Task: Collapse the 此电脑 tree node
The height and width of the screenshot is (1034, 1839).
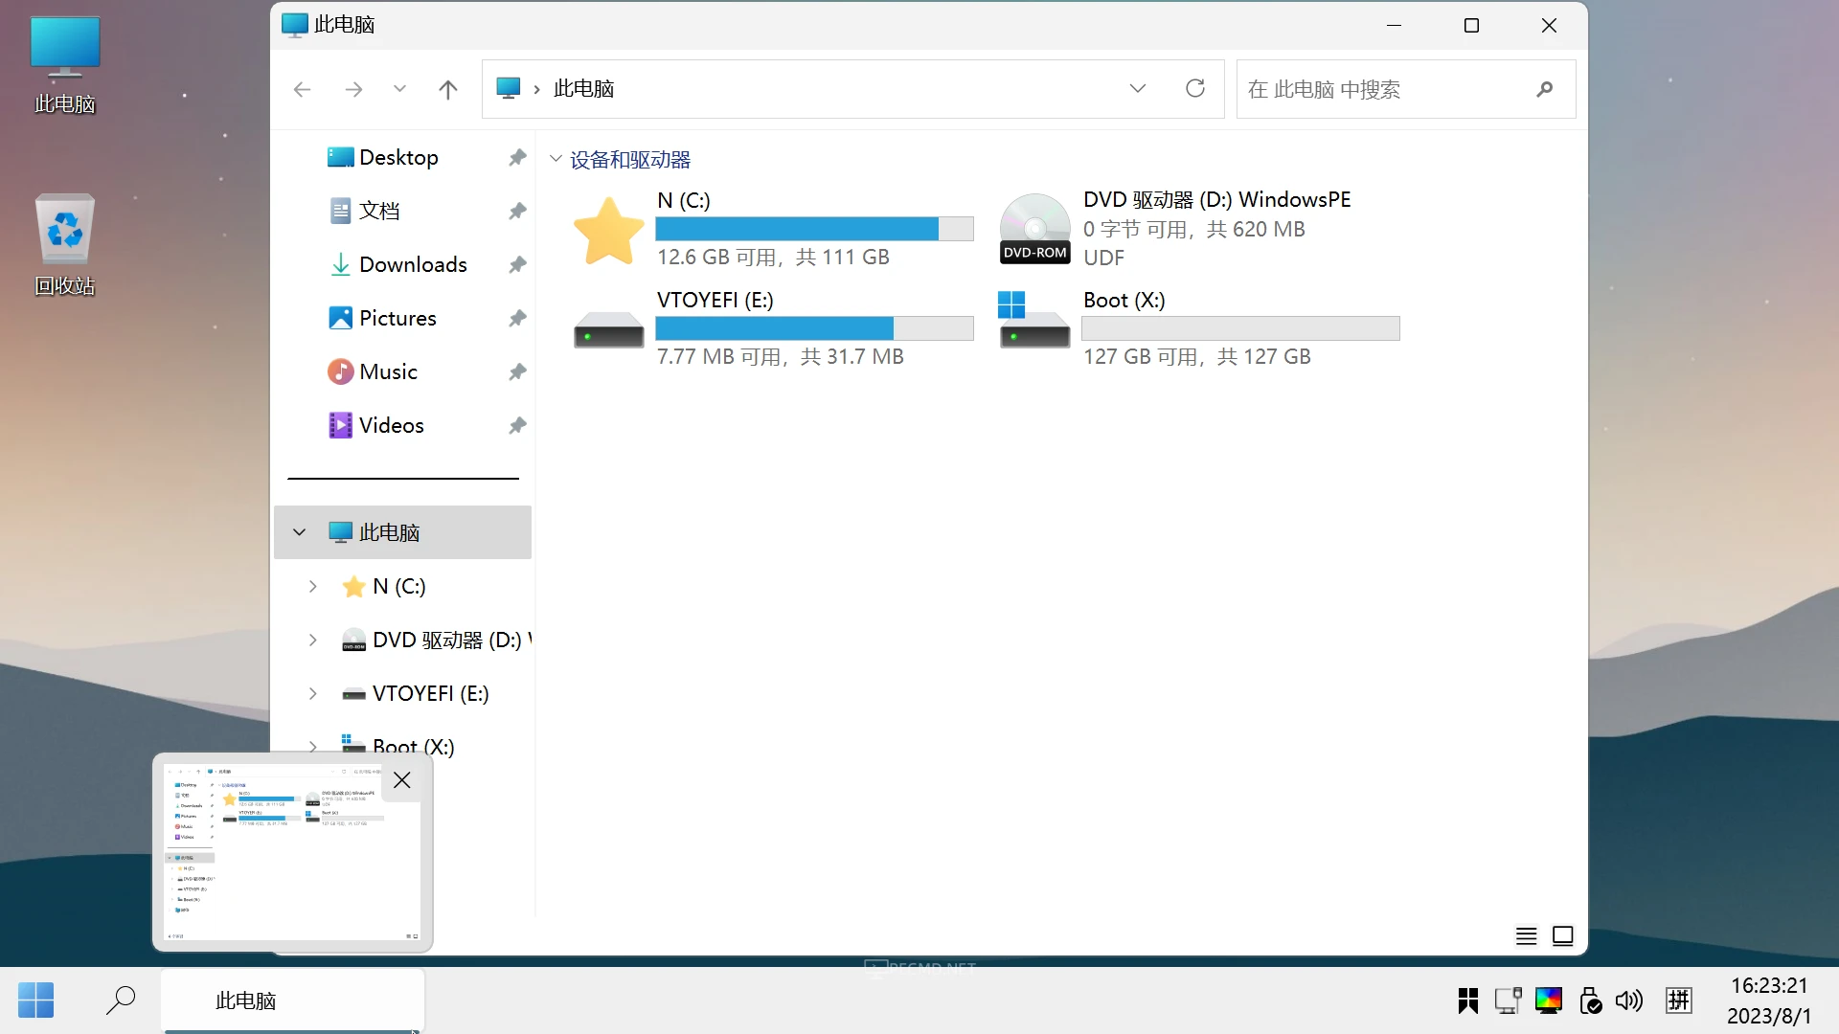Action: coord(299,532)
